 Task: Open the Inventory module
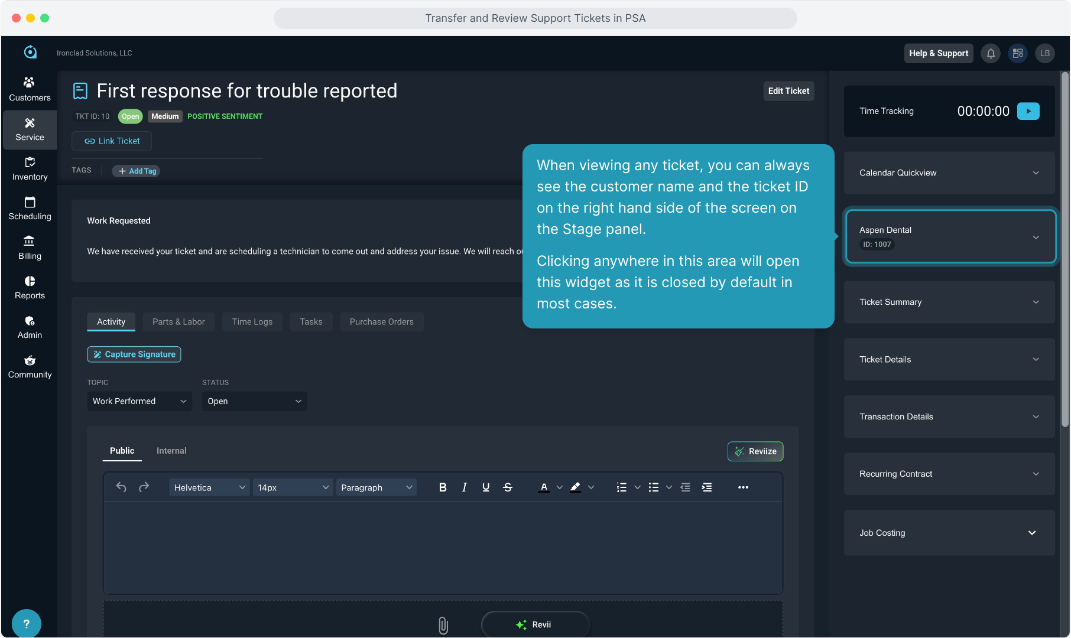30,169
